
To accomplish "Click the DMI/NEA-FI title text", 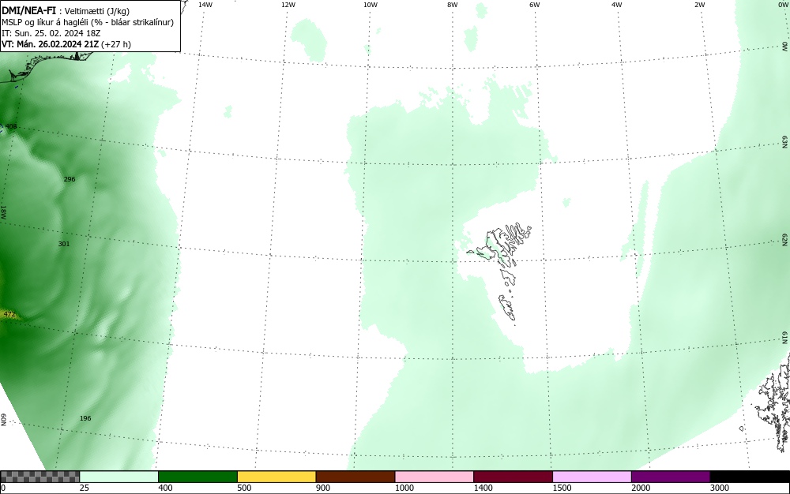I will pos(28,10).
